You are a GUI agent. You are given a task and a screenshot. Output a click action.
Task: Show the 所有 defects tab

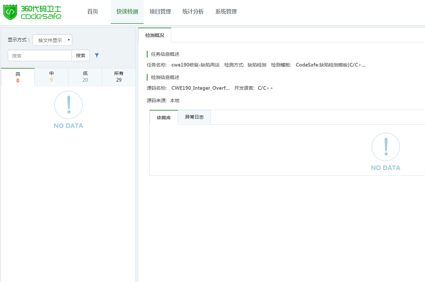(119, 77)
